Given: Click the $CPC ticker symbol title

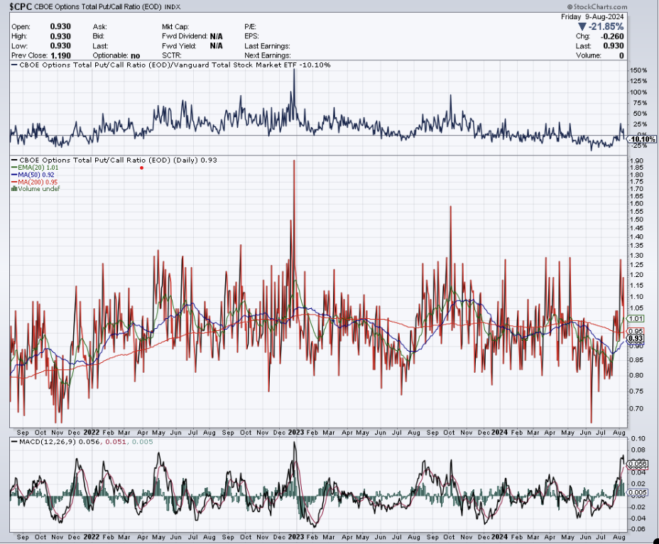Looking at the screenshot, I should coord(21,6).
